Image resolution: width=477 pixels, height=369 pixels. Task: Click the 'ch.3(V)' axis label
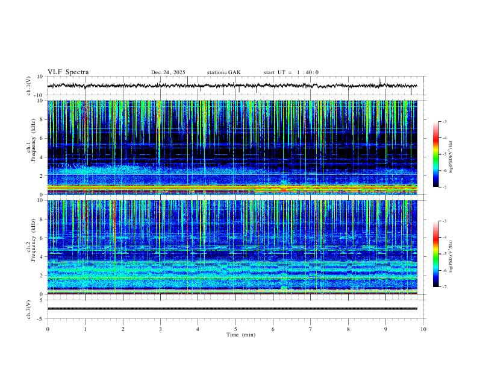pyautogui.click(x=29, y=310)
